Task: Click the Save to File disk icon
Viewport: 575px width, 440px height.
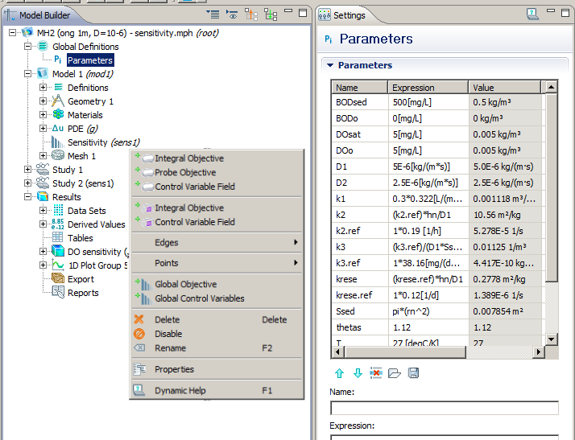Action: point(413,373)
